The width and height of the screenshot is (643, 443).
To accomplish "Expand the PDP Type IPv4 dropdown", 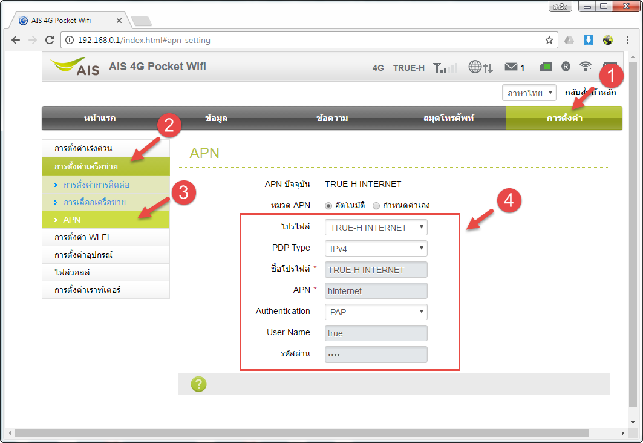I will pos(376,248).
